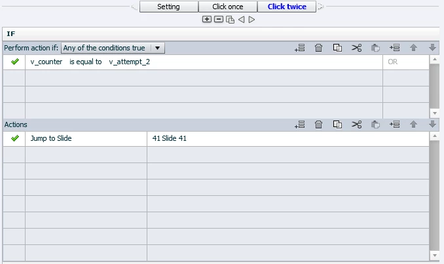The width and height of the screenshot is (444, 264).
Task: Select the v_attempt_2 value
Action: pos(130,62)
